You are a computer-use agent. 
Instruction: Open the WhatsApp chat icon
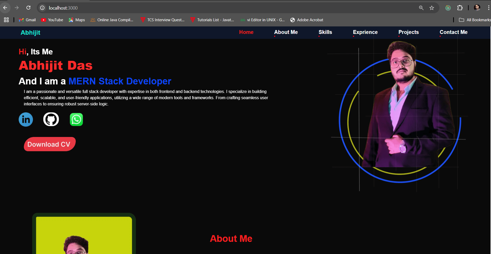coord(76,120)
